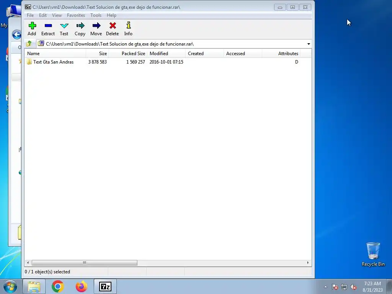Open the Help menu

111,15
